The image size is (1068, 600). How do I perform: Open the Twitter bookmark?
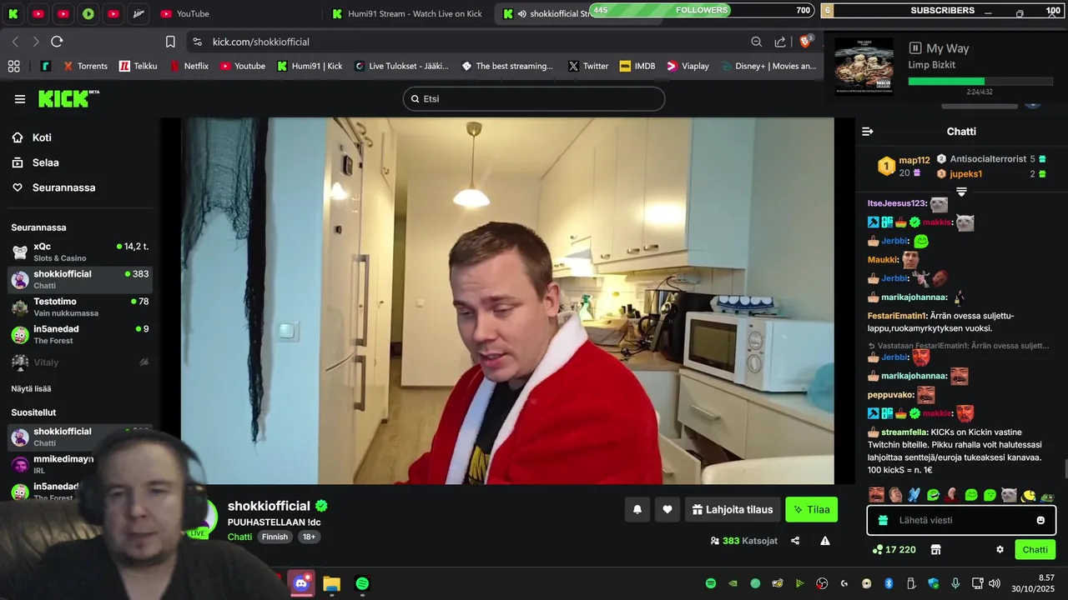(x=588, y=66)
